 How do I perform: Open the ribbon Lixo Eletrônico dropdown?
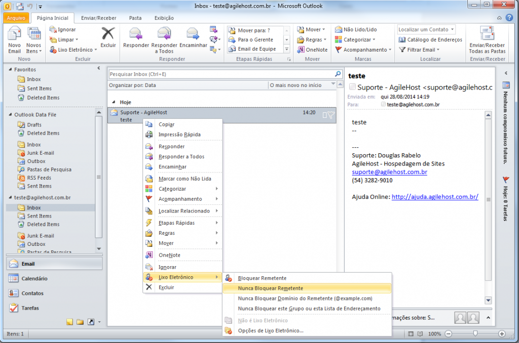point(73,50)
